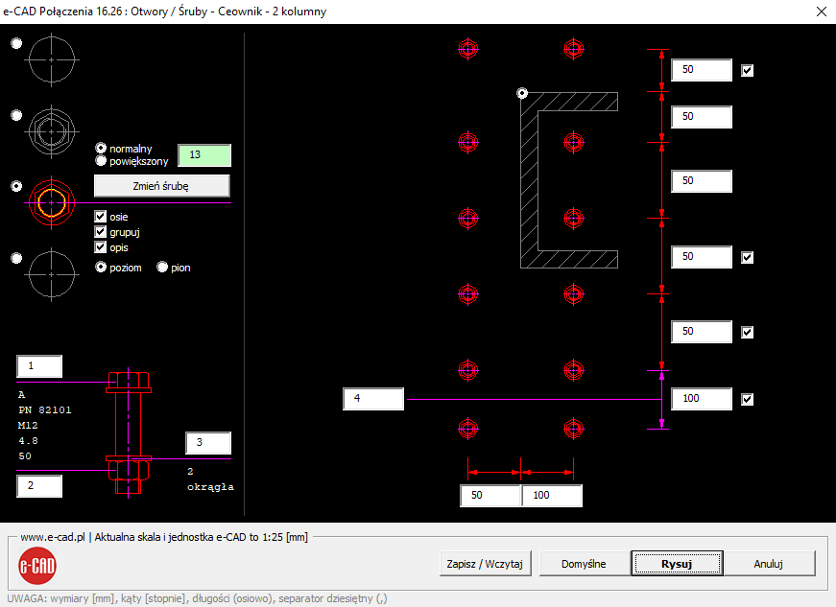Click the Zmień śrubę button
Image resolution: width=836 pixels, height=607 pixels.
(x=162, y=186)
